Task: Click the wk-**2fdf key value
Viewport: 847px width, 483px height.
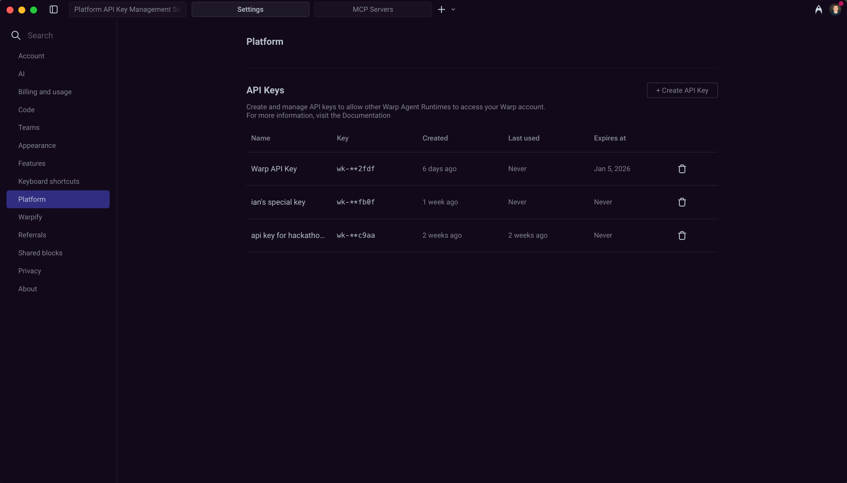Action: (x=355, y=169)
